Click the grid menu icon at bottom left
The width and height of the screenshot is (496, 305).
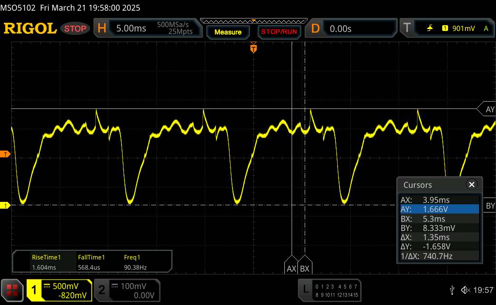click(13, 290)
